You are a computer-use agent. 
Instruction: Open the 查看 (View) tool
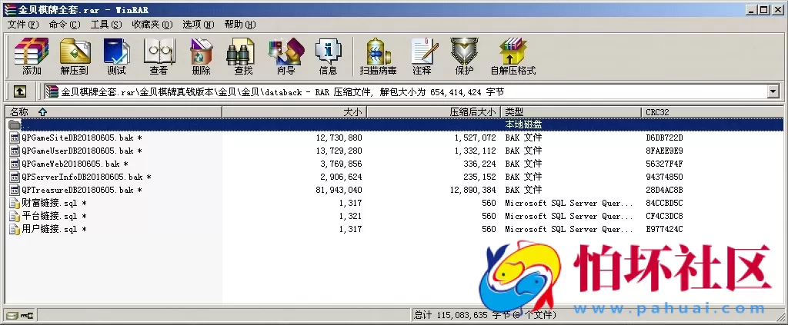159,56
